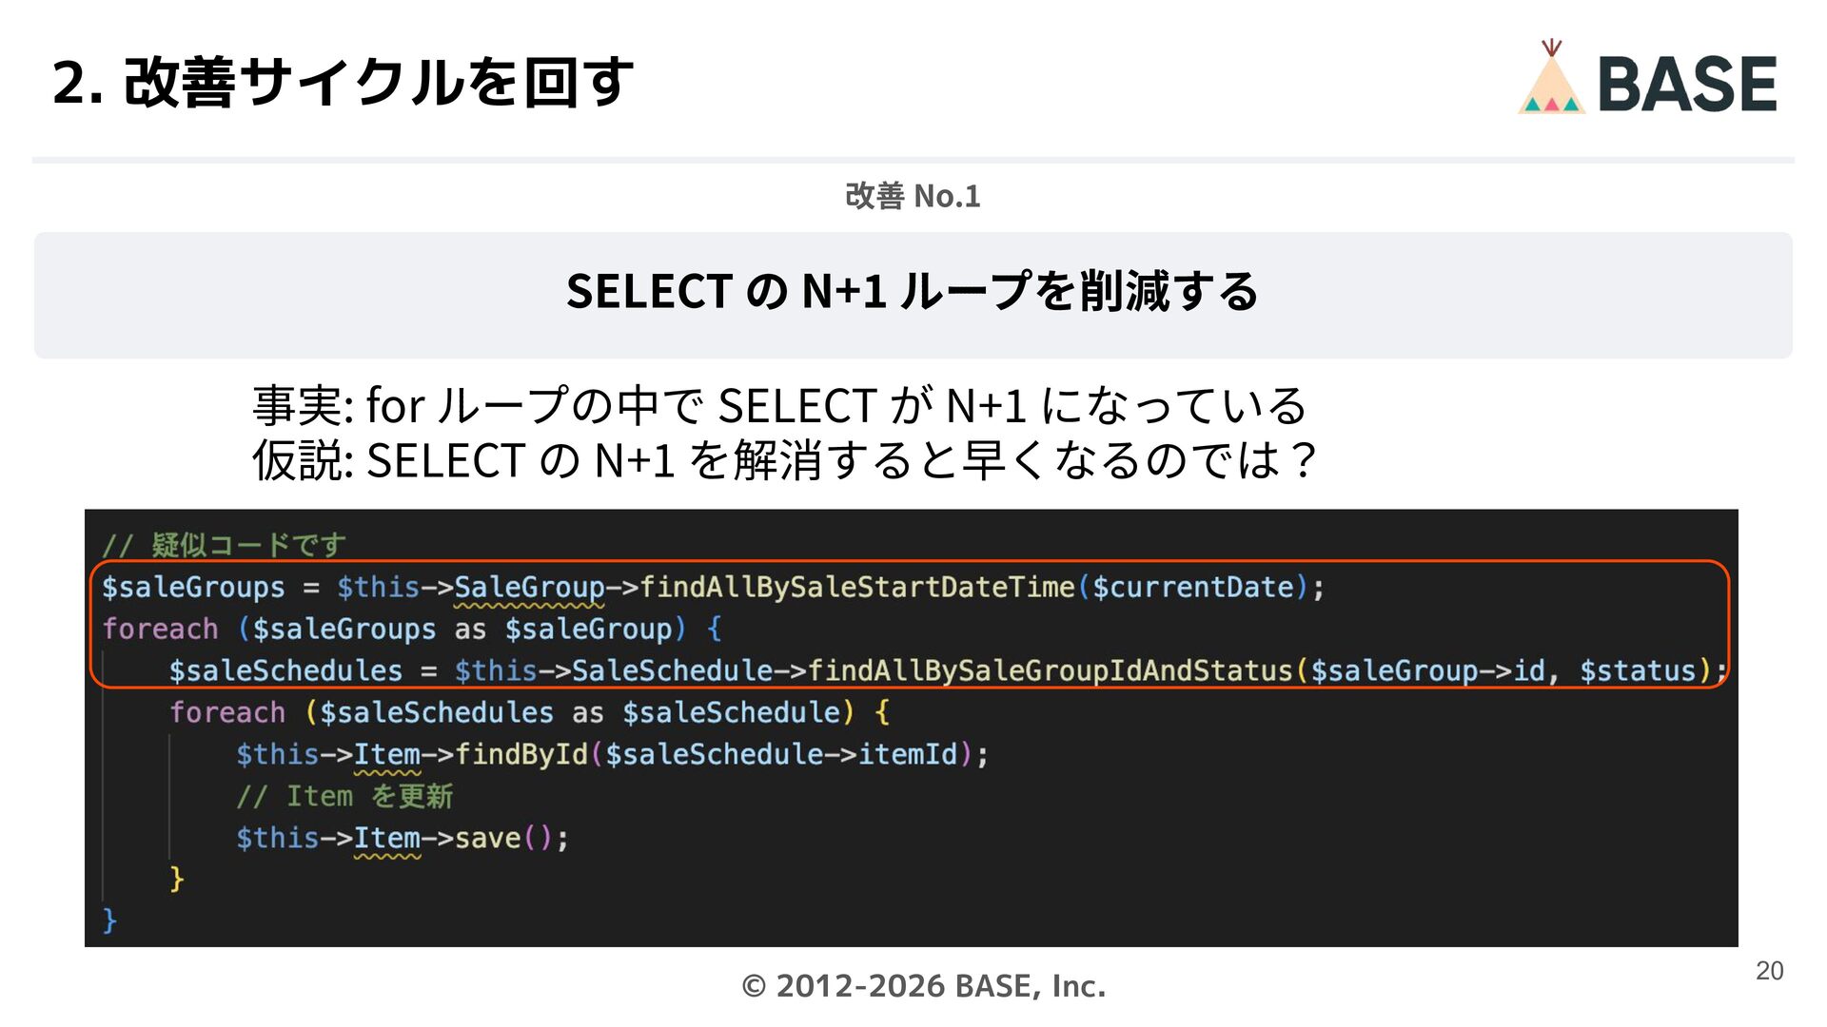1827x1027 pixels.
Task: Click the save() method call
Action: tap(501, 839)
